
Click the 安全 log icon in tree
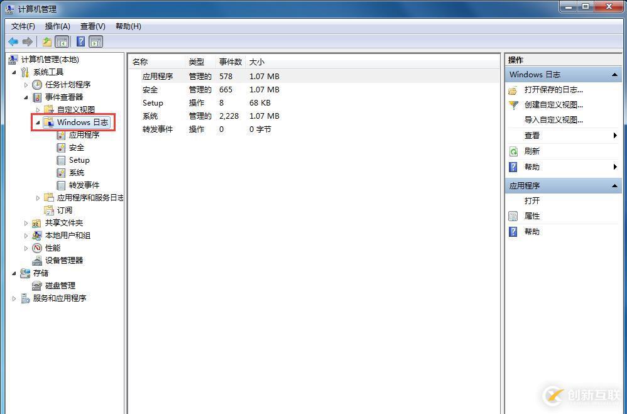[61, 148]
